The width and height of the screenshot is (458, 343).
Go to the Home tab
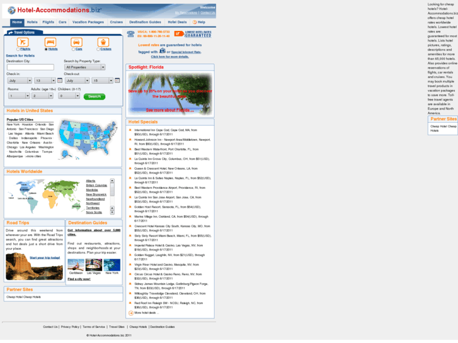(x=17, y=22)
